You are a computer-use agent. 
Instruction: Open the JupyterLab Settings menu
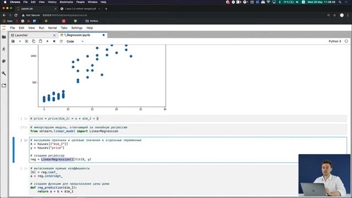click(x=77, y=28)
